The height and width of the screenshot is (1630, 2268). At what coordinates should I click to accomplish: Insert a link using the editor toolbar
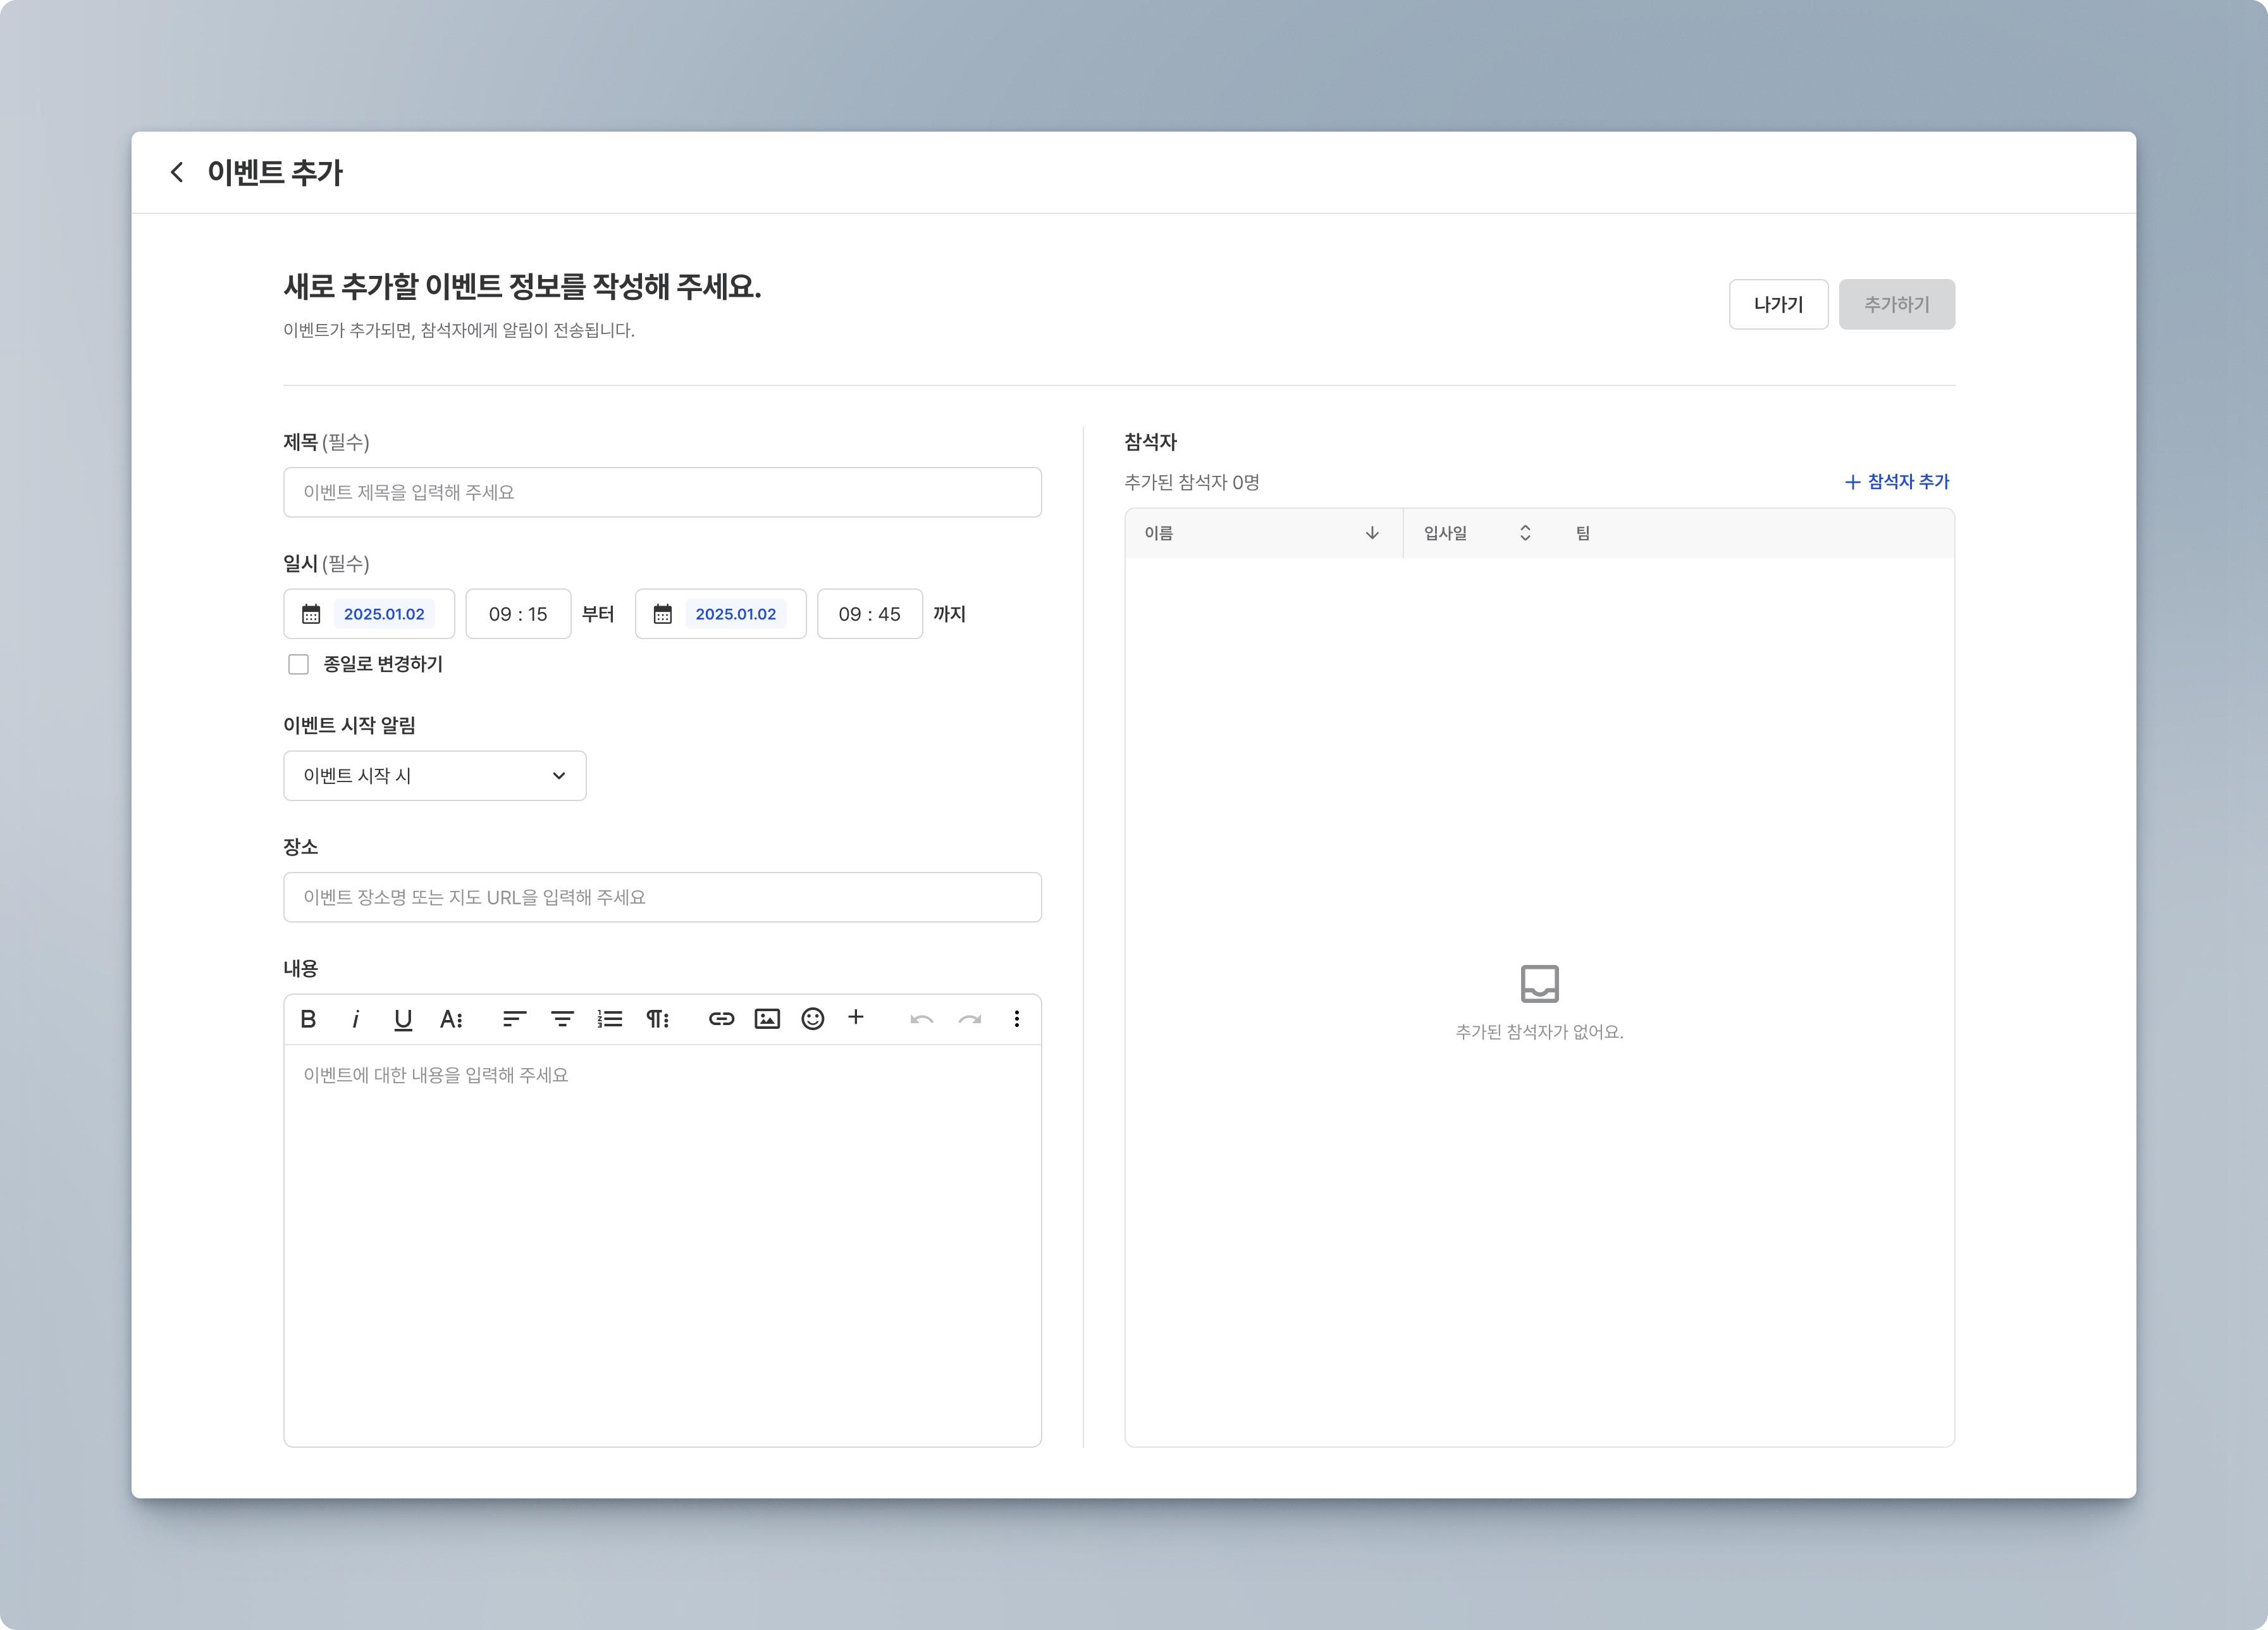(721, 1019)
